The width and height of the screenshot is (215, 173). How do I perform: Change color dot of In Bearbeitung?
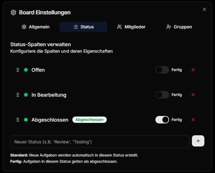pos(26,95)
